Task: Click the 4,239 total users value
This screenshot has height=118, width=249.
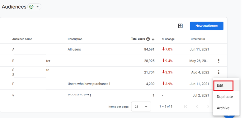Action: click(x=150, y=84)
